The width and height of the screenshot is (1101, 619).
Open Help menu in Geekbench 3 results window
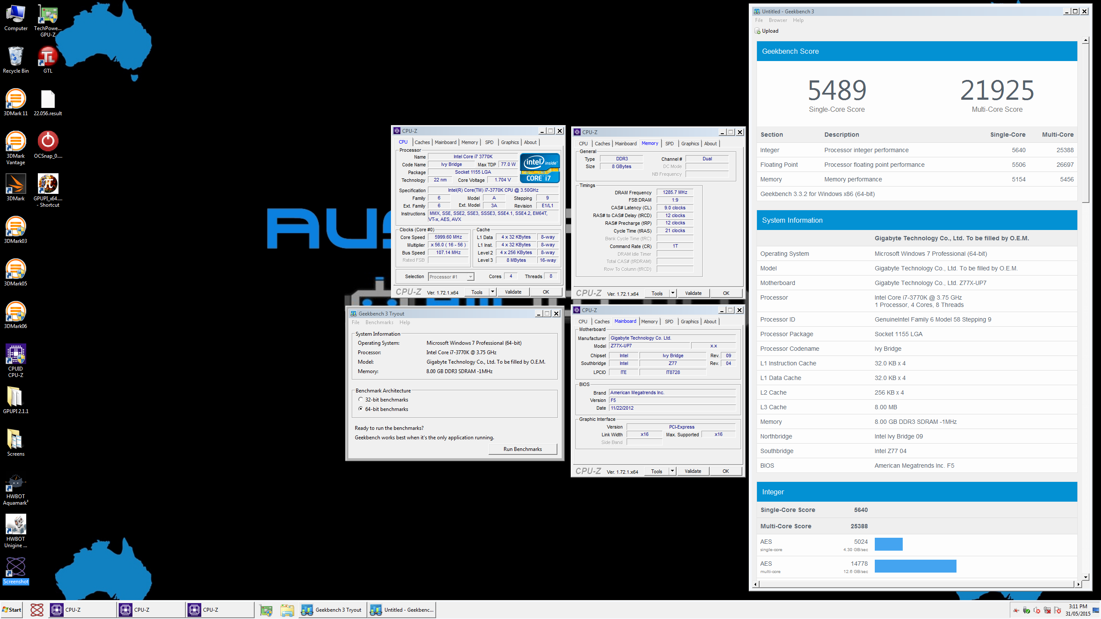coord(798,20)
